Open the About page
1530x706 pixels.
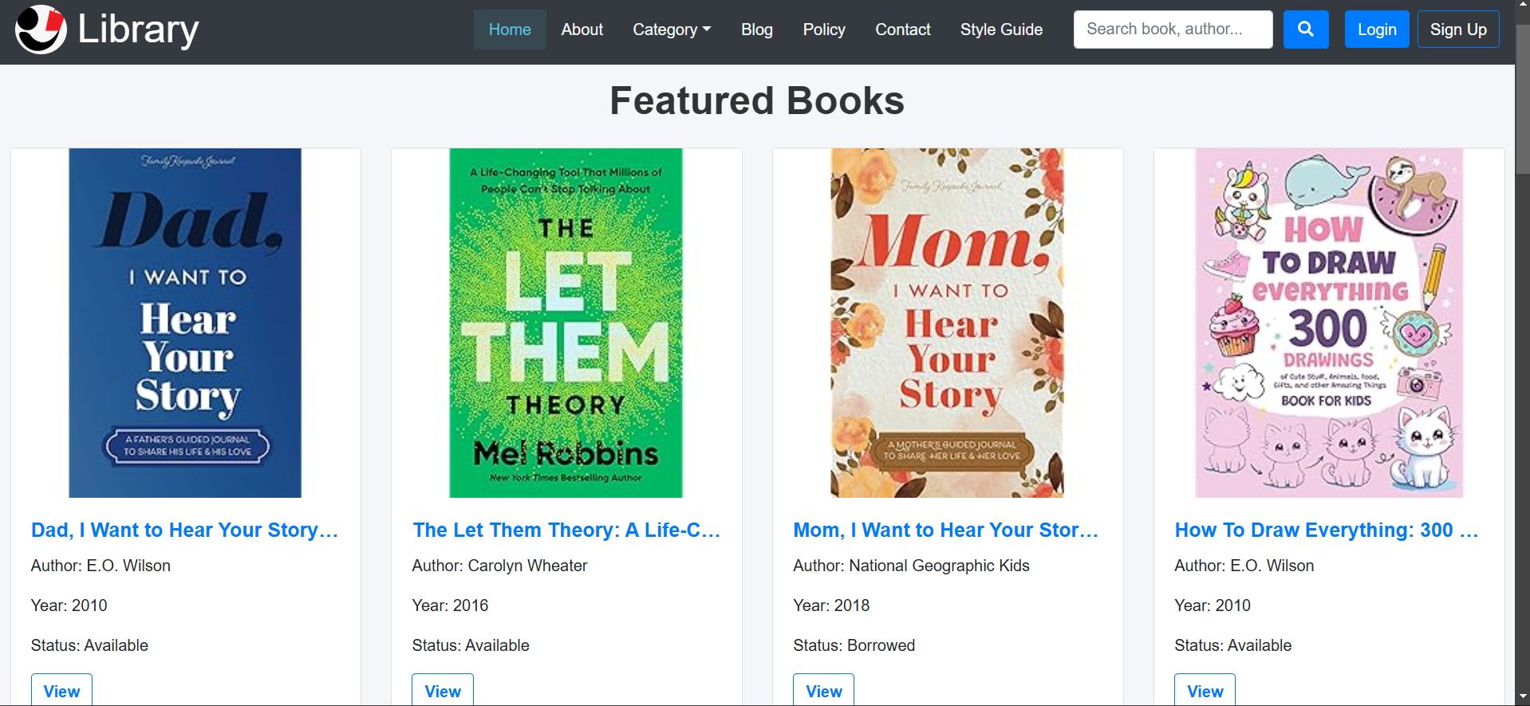[x=582, y=30]
